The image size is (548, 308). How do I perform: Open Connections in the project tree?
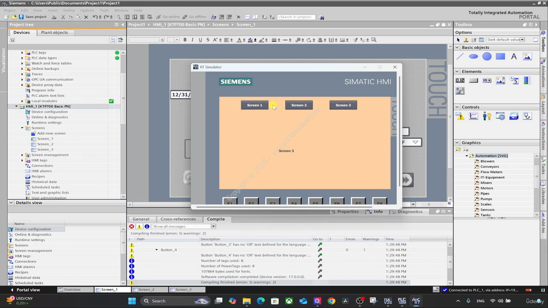[x=42, y=166]
